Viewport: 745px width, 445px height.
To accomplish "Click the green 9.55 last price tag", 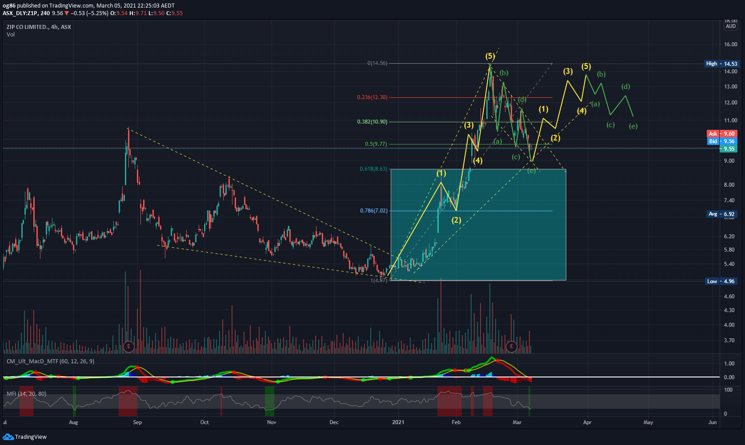I will (x=729, y=148).
